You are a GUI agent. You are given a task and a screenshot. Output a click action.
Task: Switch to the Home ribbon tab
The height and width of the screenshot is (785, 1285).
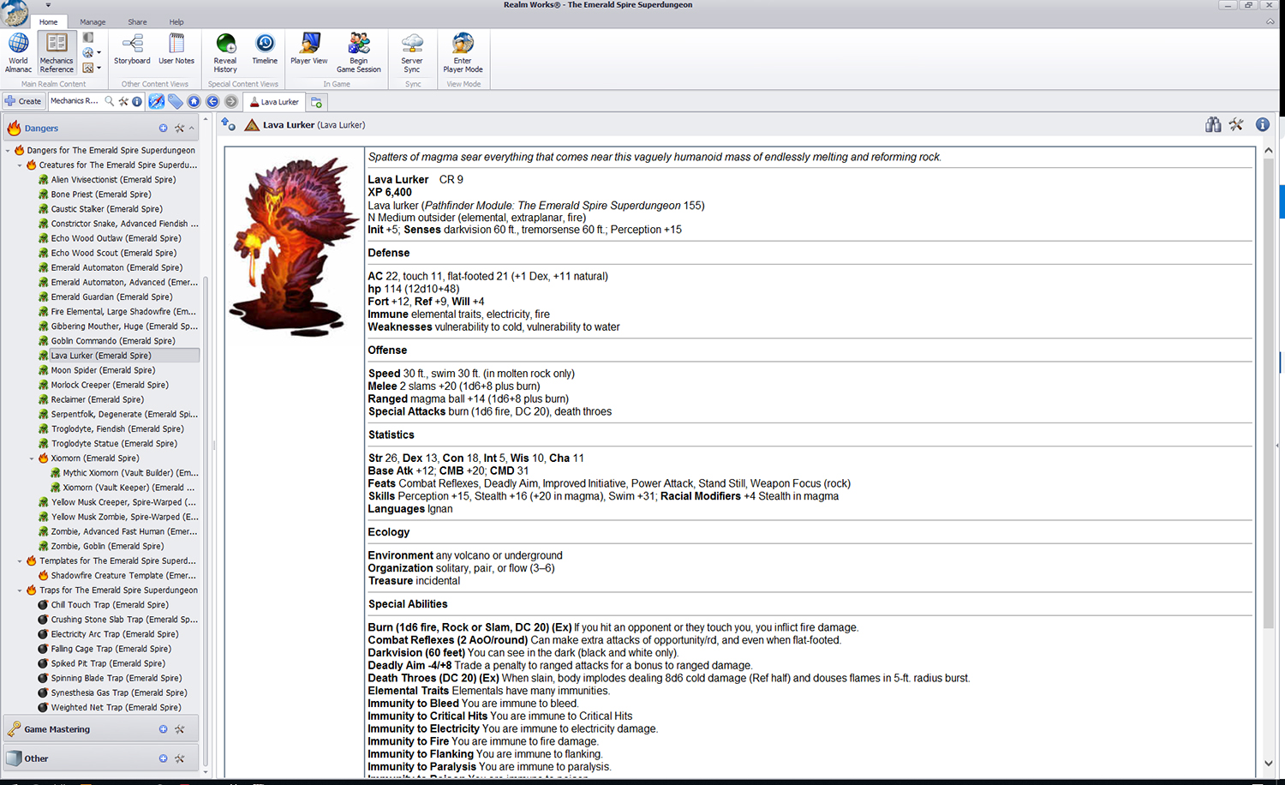click(x=49, y=21)
